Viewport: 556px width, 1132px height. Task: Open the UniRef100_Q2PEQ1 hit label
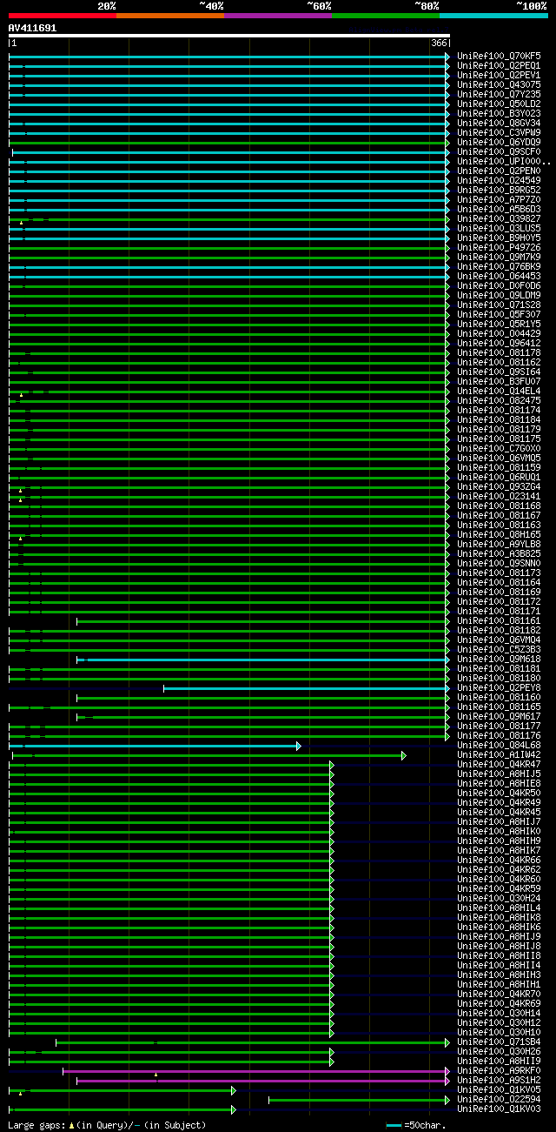499,65
